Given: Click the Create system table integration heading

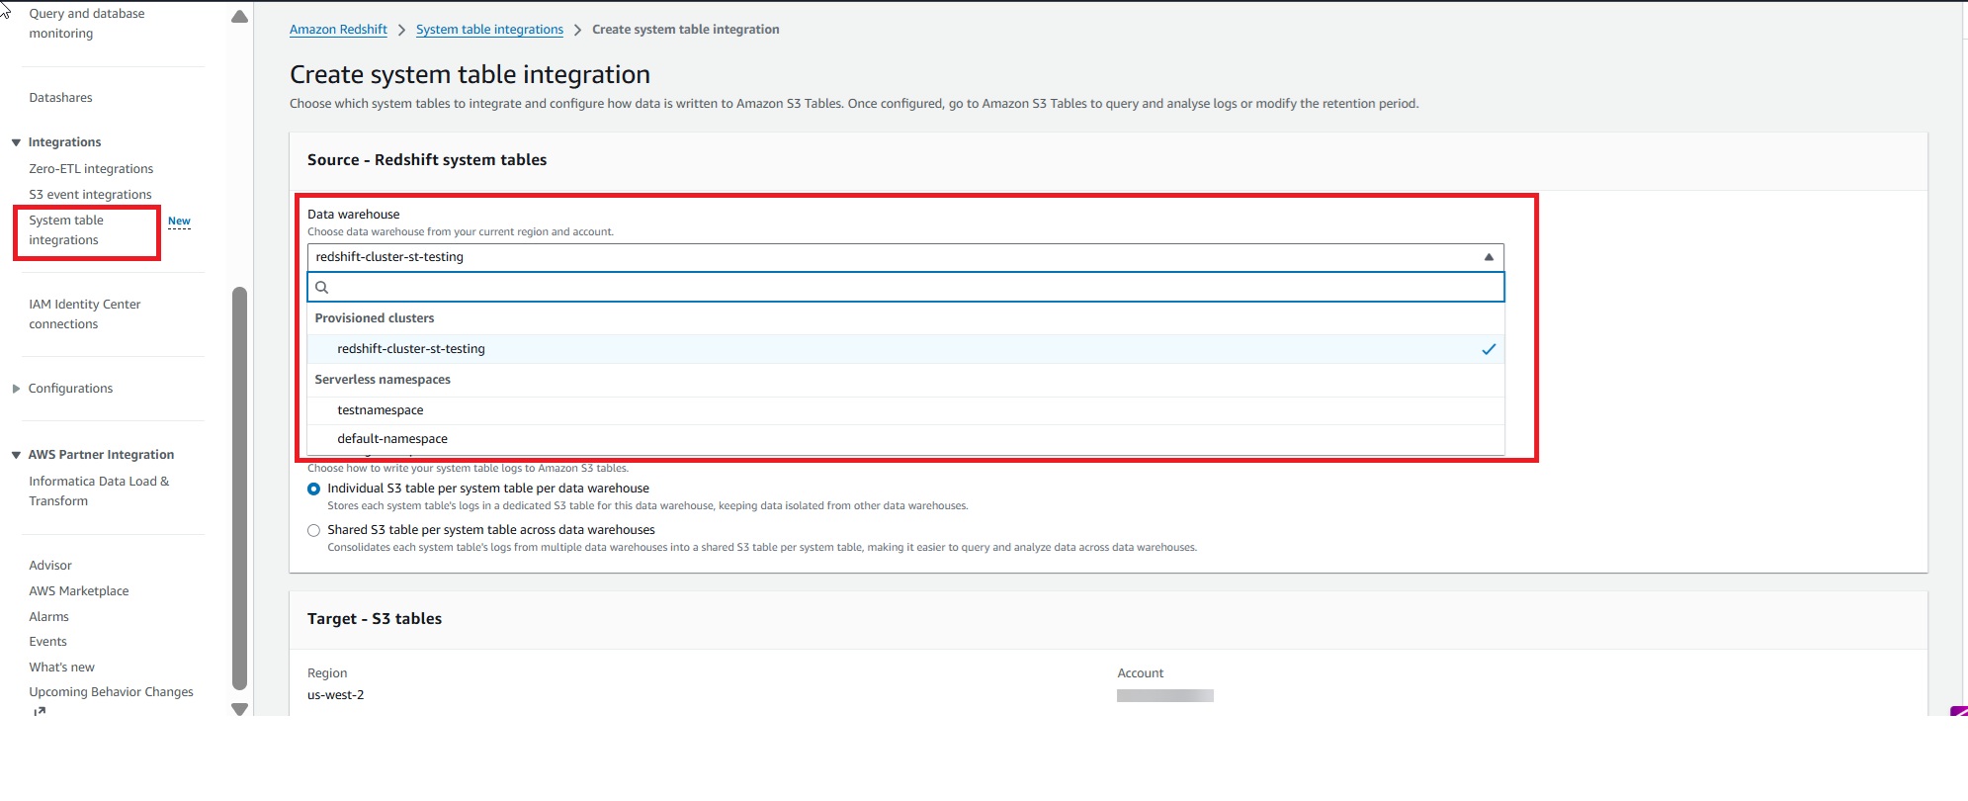Looking at the screenshot, I should click(470, 74).
